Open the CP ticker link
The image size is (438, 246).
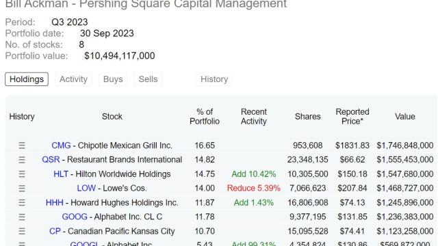[x=55, y=231]
